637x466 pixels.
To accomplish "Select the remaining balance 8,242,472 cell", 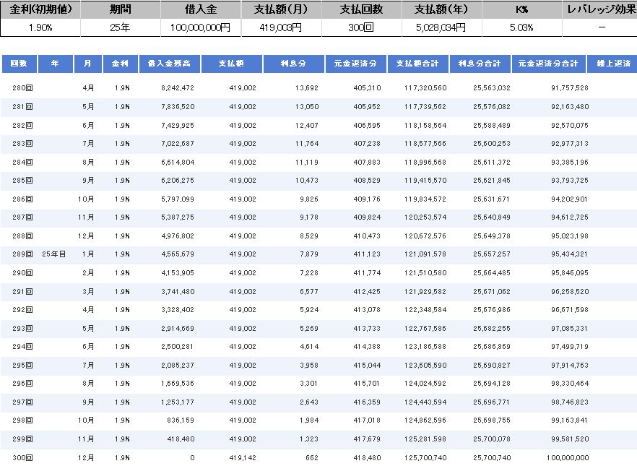I will [177, 87].
